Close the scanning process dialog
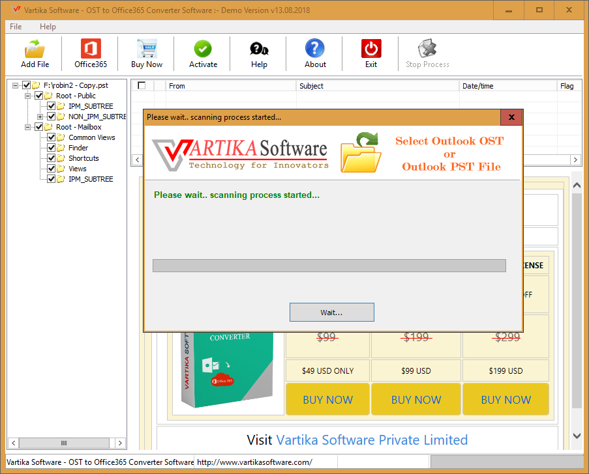 tap(511, 117)
